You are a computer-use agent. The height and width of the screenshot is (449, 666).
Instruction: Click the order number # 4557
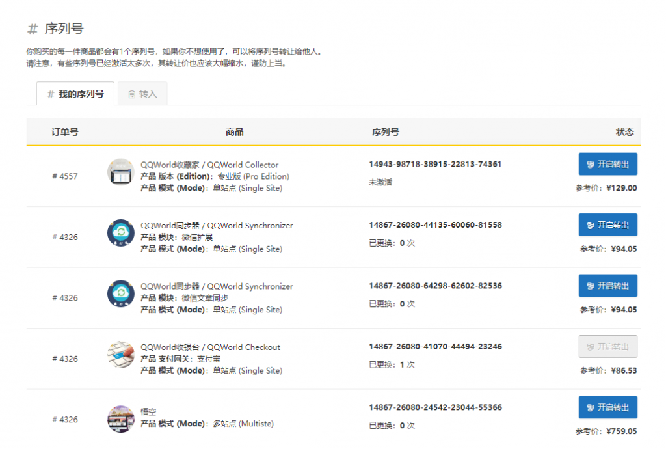65,176
